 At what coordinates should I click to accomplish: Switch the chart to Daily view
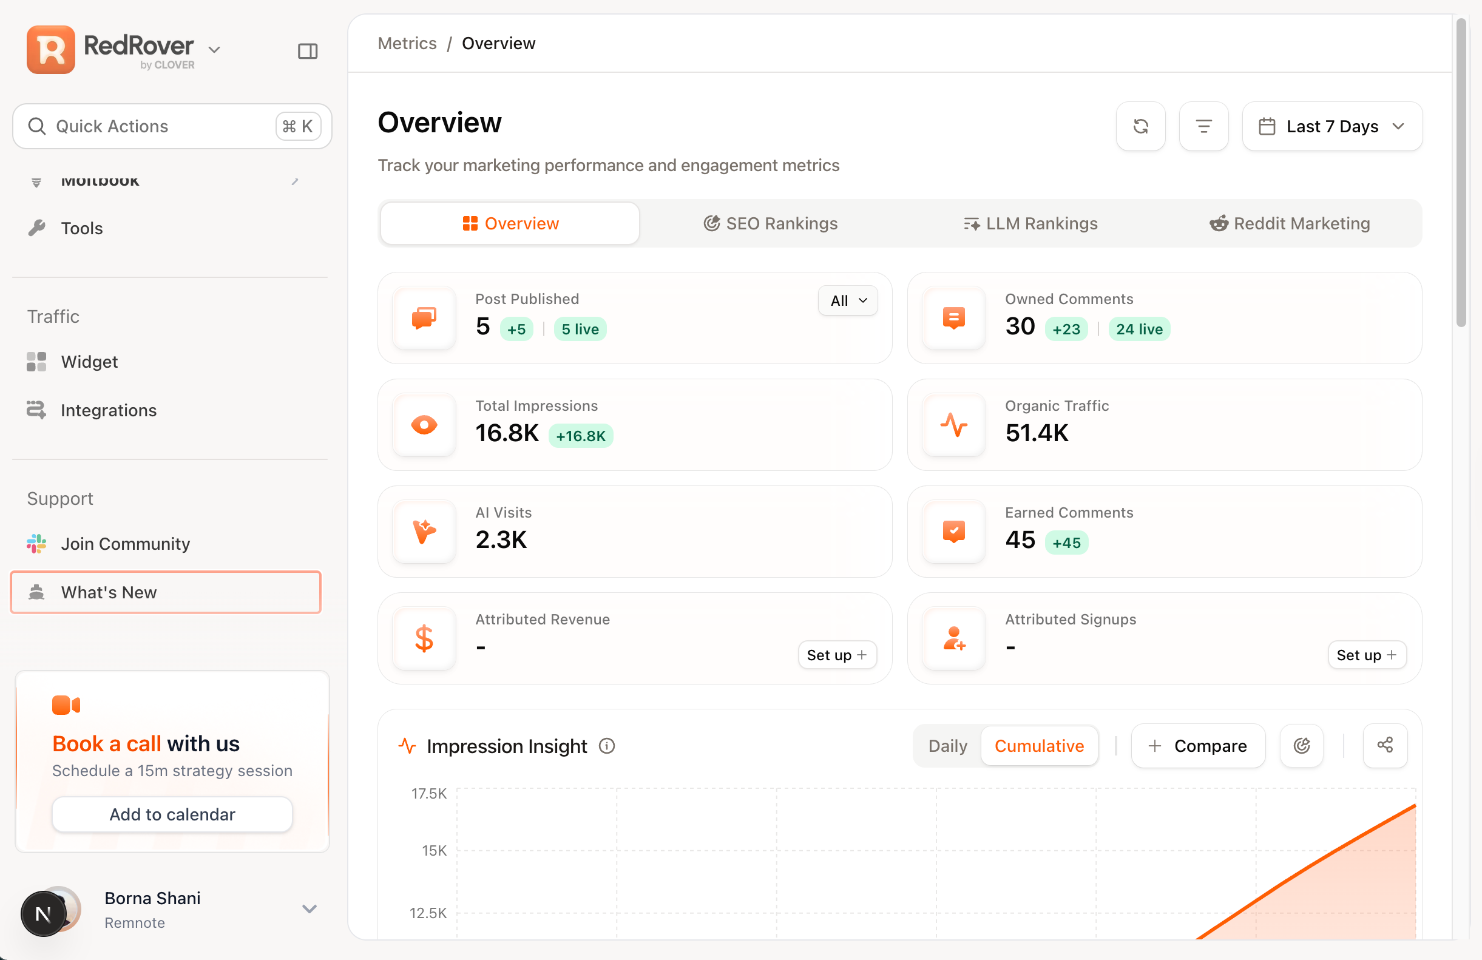point(947,745)
